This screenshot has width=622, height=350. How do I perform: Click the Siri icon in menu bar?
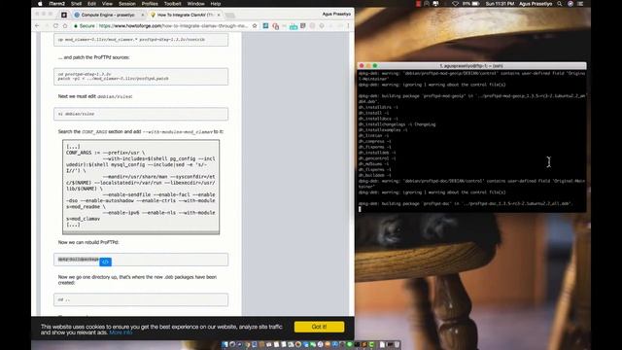click(x=570, y=4)
